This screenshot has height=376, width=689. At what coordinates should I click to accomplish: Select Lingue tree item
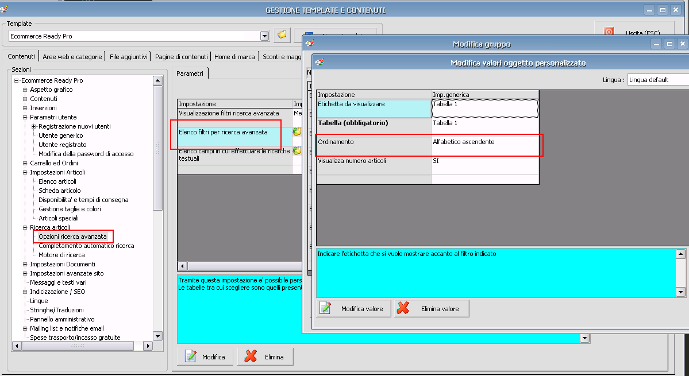coord(39,301)
